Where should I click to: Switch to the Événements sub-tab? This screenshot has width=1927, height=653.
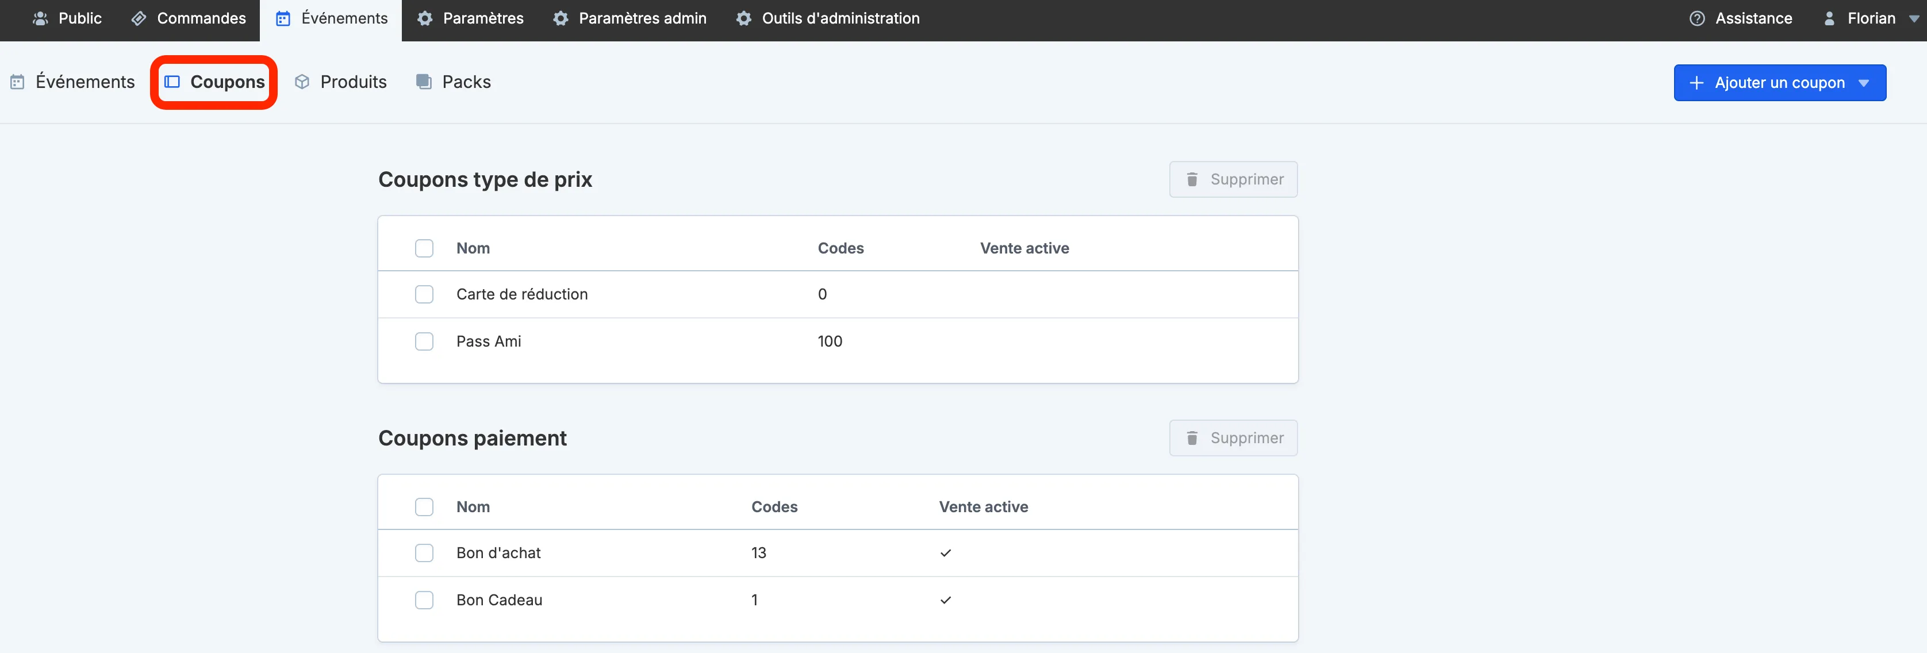72,82
